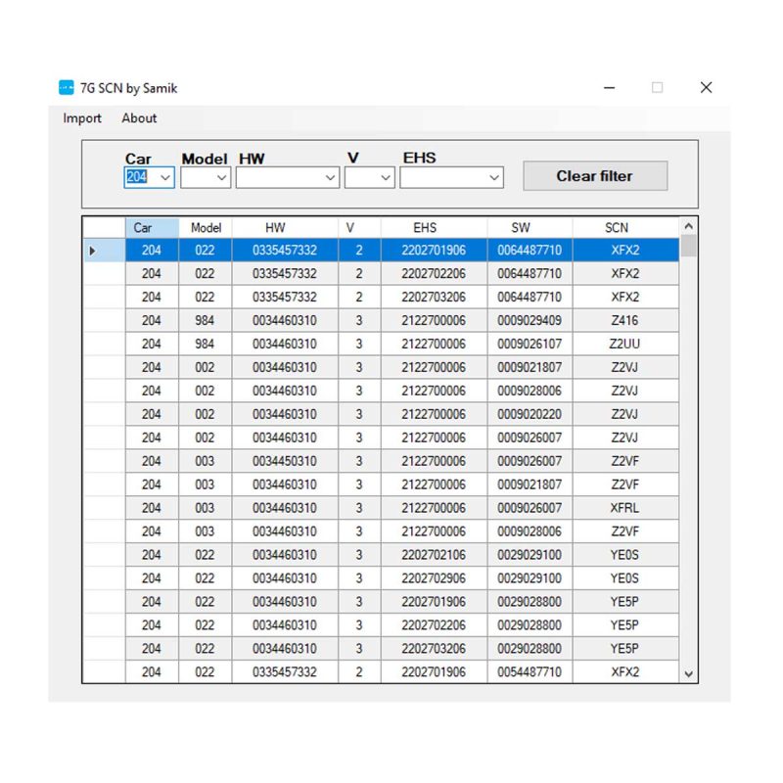
Task: Expand the Model filter dropdown
Action: click(222, 178)
